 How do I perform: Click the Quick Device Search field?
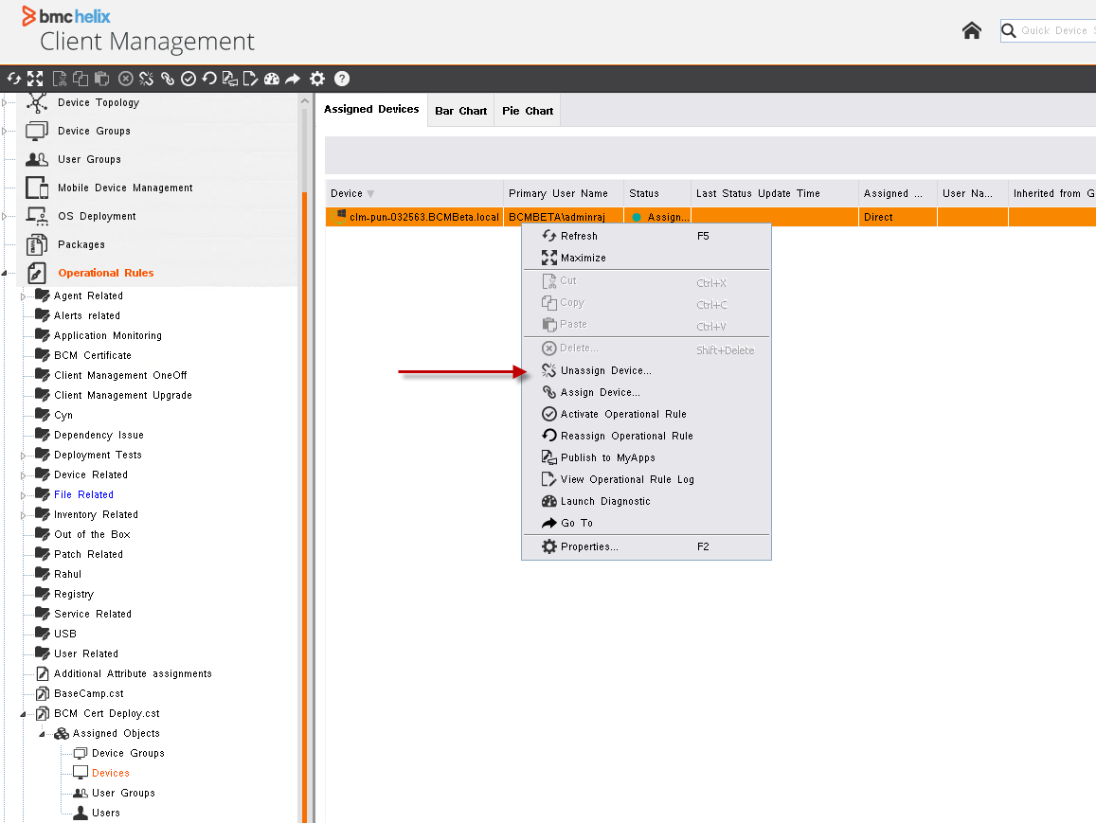tap(1049, 30)
